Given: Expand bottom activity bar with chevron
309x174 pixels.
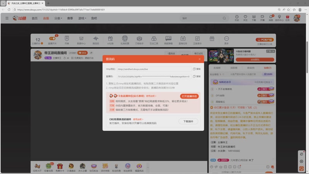Looking at the screenshot, I should click(148, 167).
